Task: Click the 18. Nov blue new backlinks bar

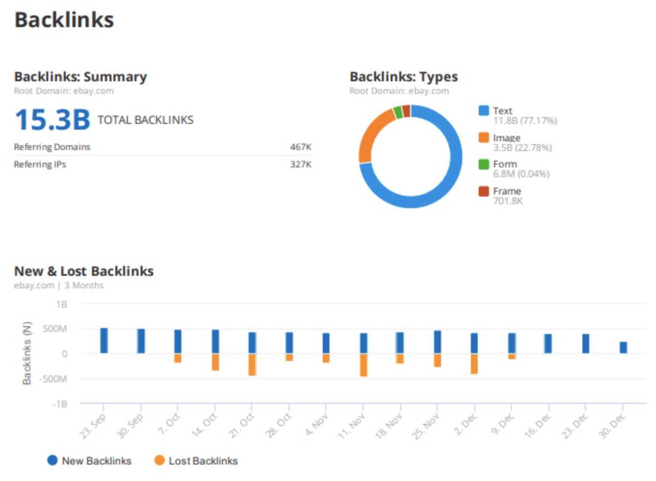Action: [x=400, y=343]
